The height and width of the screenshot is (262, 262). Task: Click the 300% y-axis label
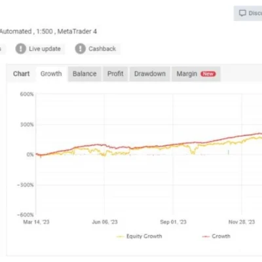click(27, 124)
